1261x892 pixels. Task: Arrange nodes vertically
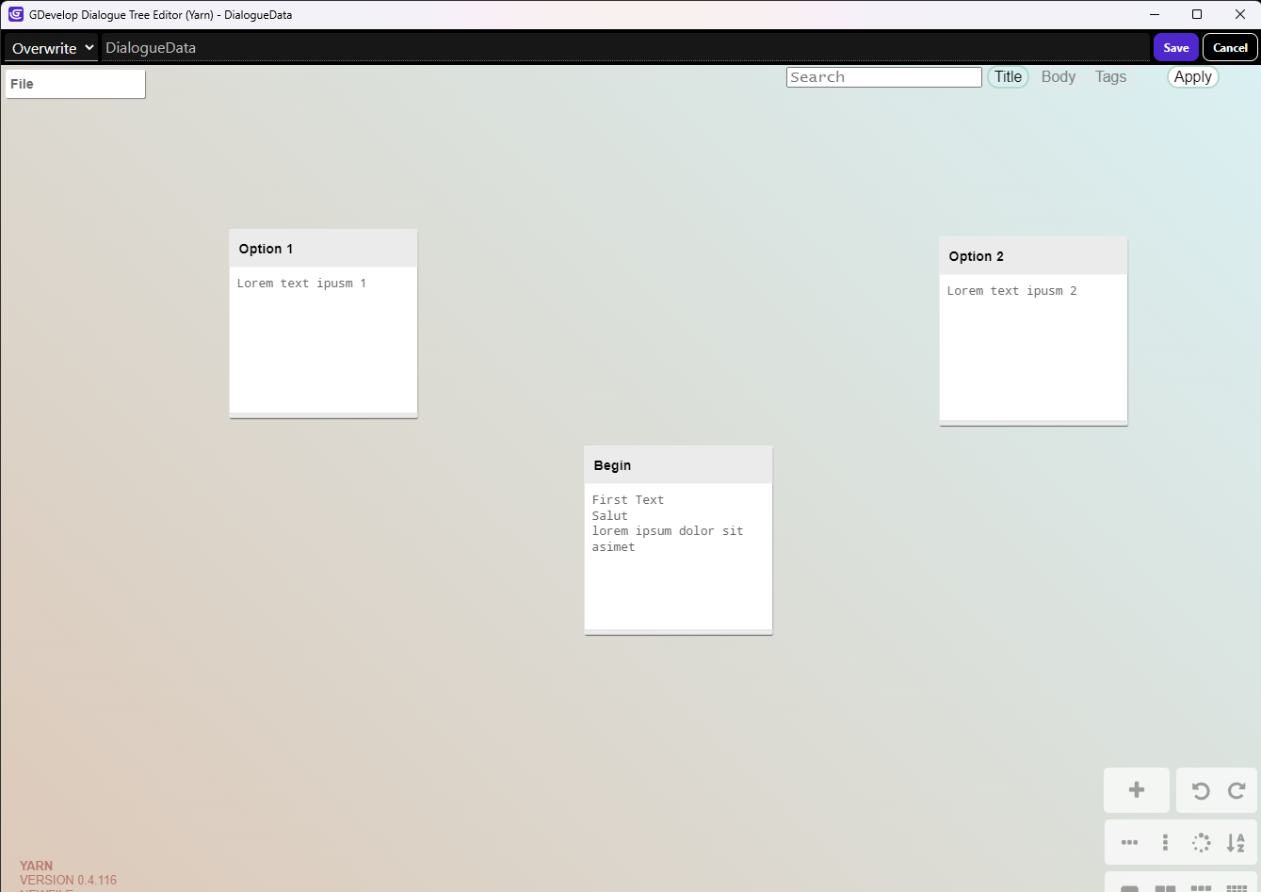(1165, 842)
